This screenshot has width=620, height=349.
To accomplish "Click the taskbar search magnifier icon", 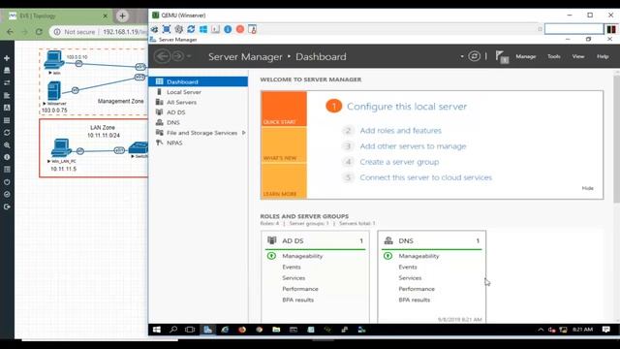I will [x=173, y=330].
